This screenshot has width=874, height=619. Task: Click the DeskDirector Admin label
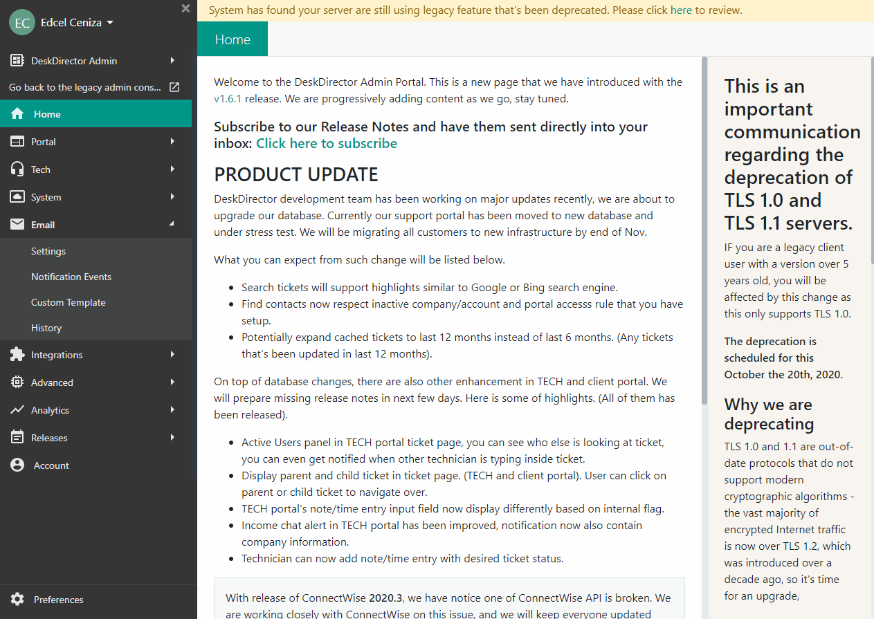74,61
